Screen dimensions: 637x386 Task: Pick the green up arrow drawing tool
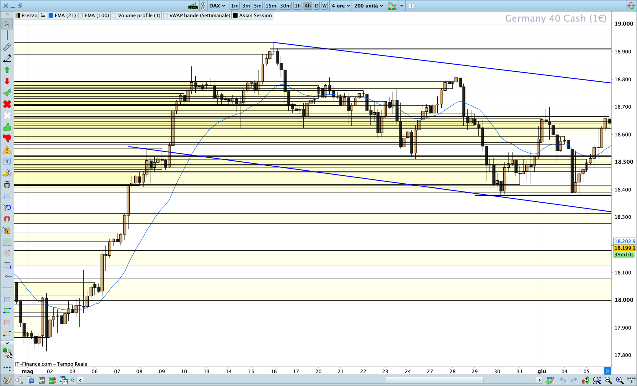pyautogui.click(x=7, y=70)
